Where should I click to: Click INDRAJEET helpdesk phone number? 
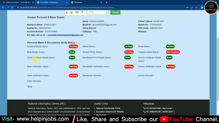pyautogui.click(x=159, y=112)
